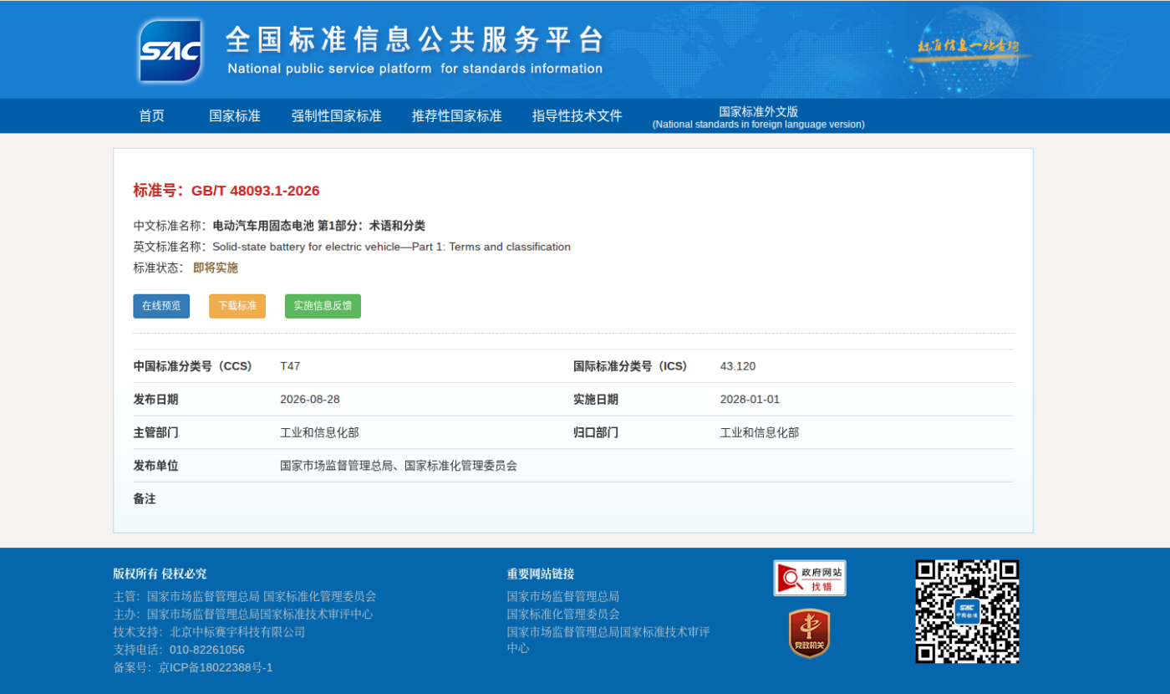1170x694 pixels.
Task: Open the 国家标准 menu item
Action: tap(235, 116)
